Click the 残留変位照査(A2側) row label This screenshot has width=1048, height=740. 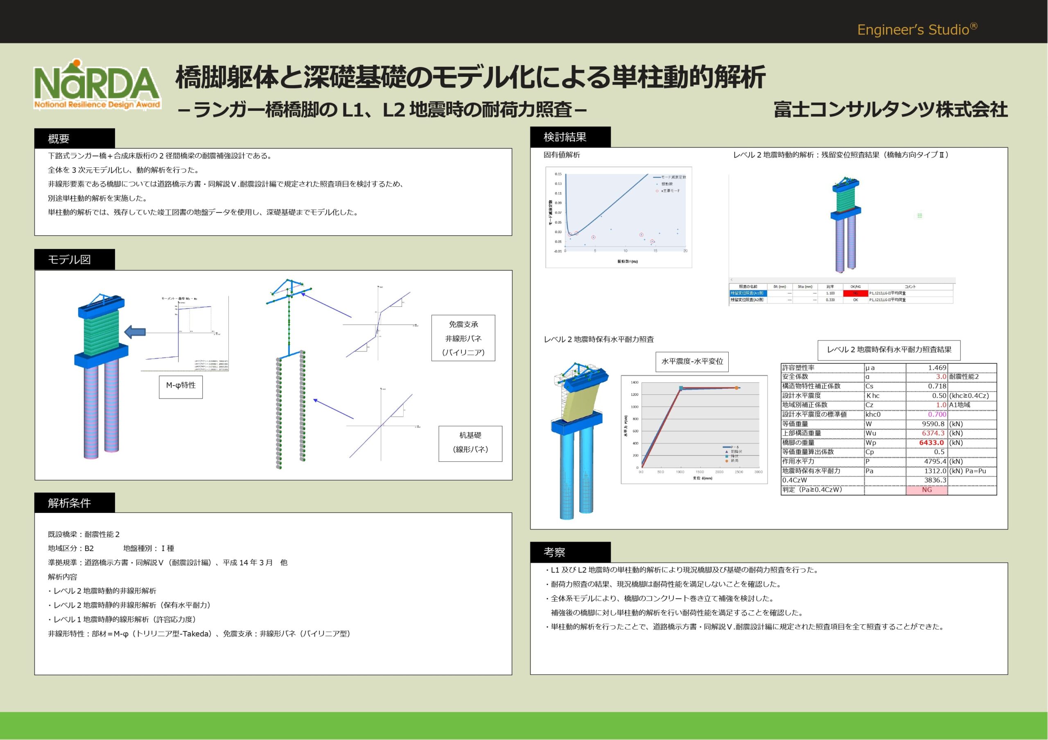click(x=748, y=300)
